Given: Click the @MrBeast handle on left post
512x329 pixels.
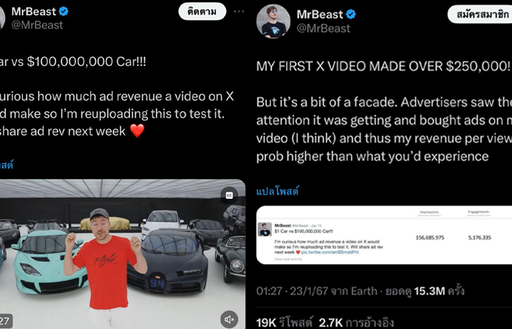Looking at the screenshot, I should point(37,25).
